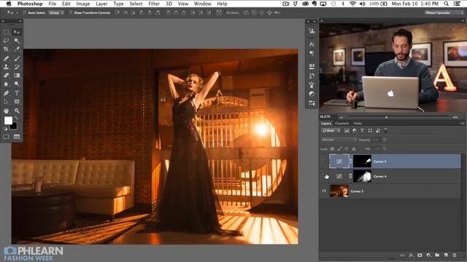Filter layers by shape layers

[370, 130]
